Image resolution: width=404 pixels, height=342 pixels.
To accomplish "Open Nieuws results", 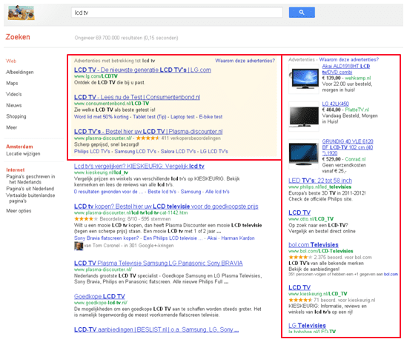I will [x=14, y=105].
